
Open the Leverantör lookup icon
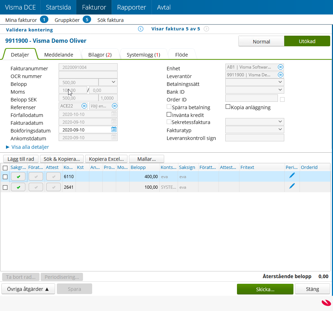pos(280,75)
